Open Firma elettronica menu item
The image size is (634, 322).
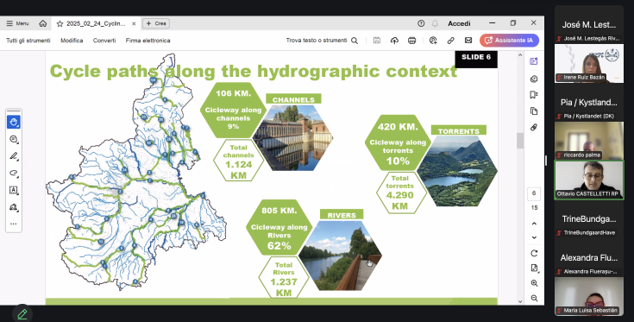point(148,41)
